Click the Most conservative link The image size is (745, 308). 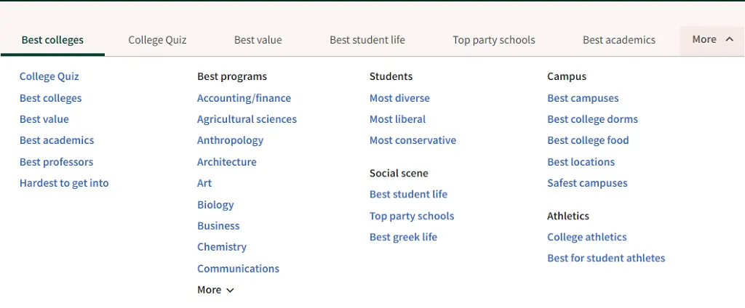tap(413, 140)
